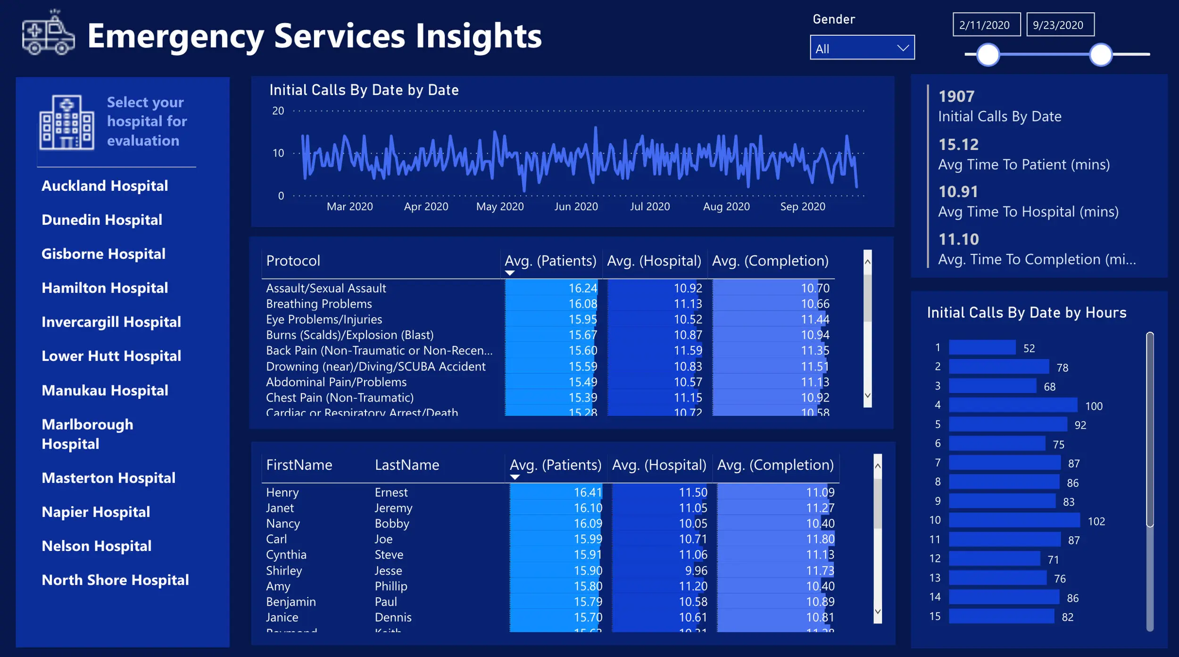Click the left date slider handle
The width and height of the screenshot is (1179, 657).
click(988, 55)
